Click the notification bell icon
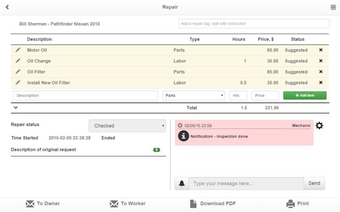The image size is (340, 212). tap(182, 183)
